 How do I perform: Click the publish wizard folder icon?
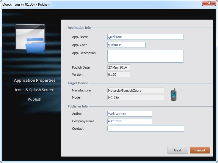pyautogui.click(x=30, y=39)
